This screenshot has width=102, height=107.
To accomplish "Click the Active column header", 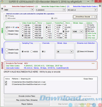I will [x=8, y=79].
